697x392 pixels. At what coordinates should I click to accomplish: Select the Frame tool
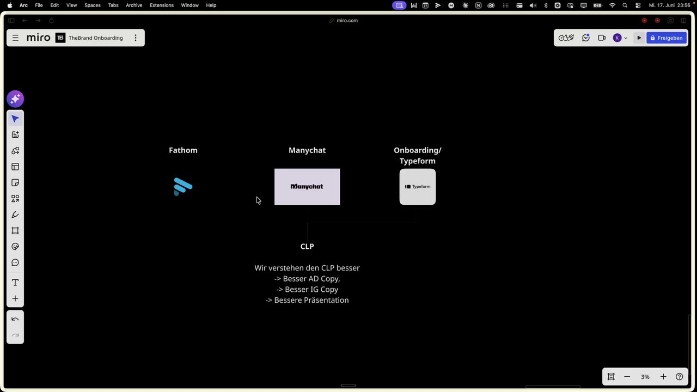pyautogui.click(x=15, y=231)
